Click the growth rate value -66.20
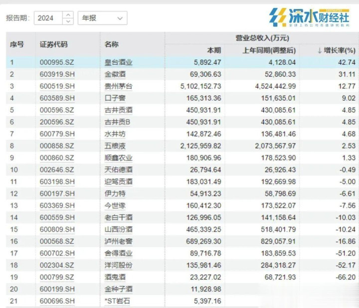 pyautogui.click(x=346, y=277)
